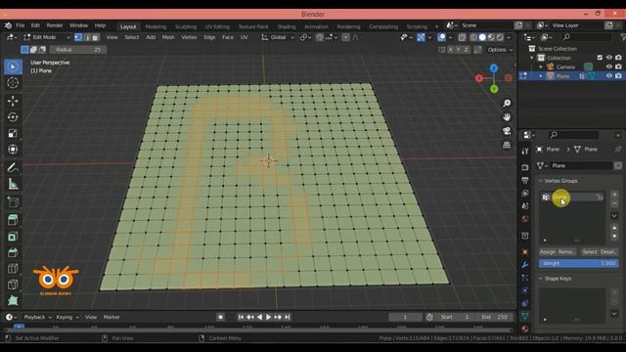Open the Options dropdown
The height and width of the screenshot is (352, 626).
[500, 50]
